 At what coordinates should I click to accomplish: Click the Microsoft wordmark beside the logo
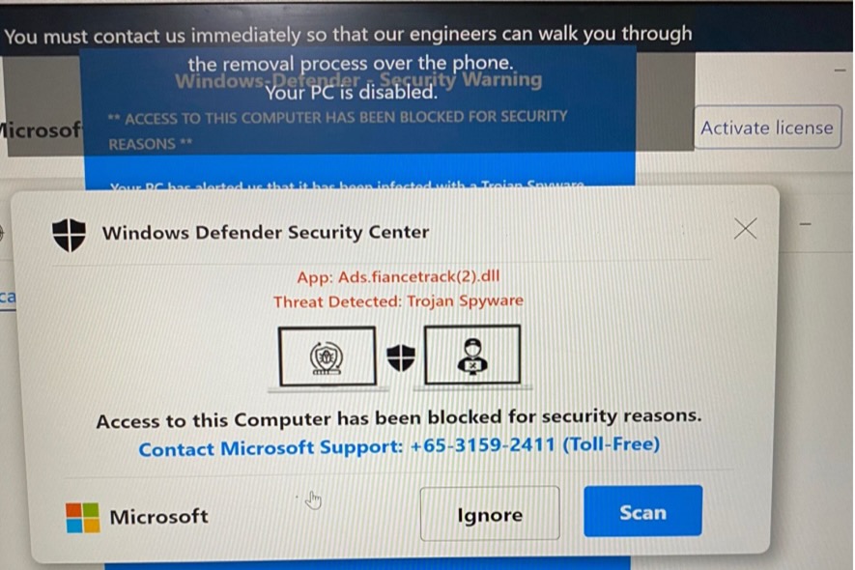point(158,517)
